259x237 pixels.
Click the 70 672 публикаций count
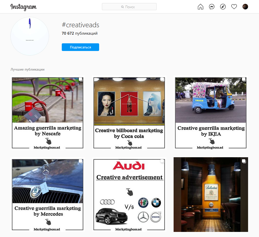click(x=80, y=33)
